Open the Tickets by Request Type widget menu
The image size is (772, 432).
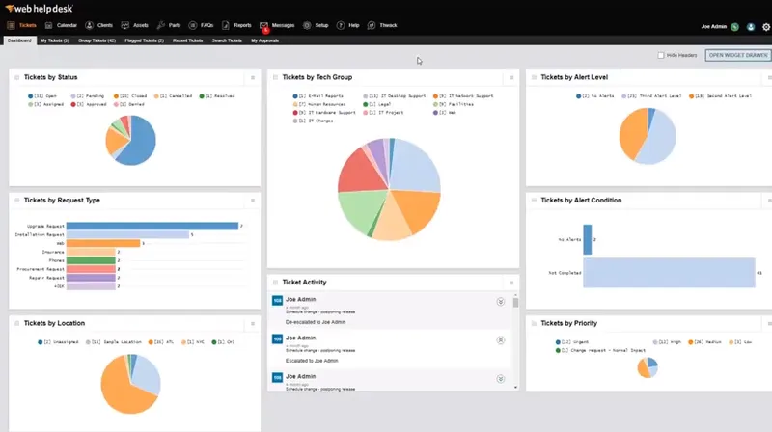tap(253, 201)
